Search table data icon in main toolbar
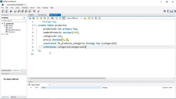 (34, 11)
